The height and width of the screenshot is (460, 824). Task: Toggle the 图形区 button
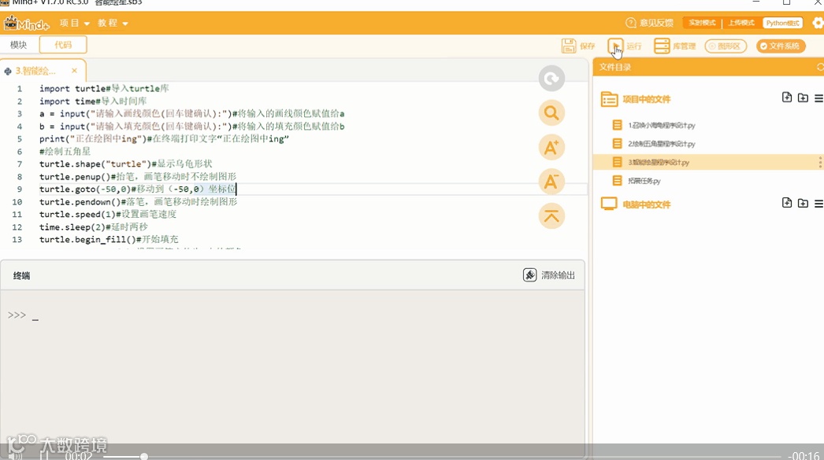tap(726, 46)
